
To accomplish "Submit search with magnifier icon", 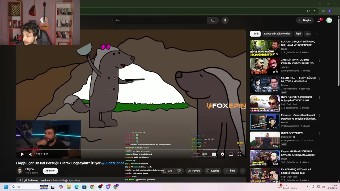I will [x=213, y=20].
